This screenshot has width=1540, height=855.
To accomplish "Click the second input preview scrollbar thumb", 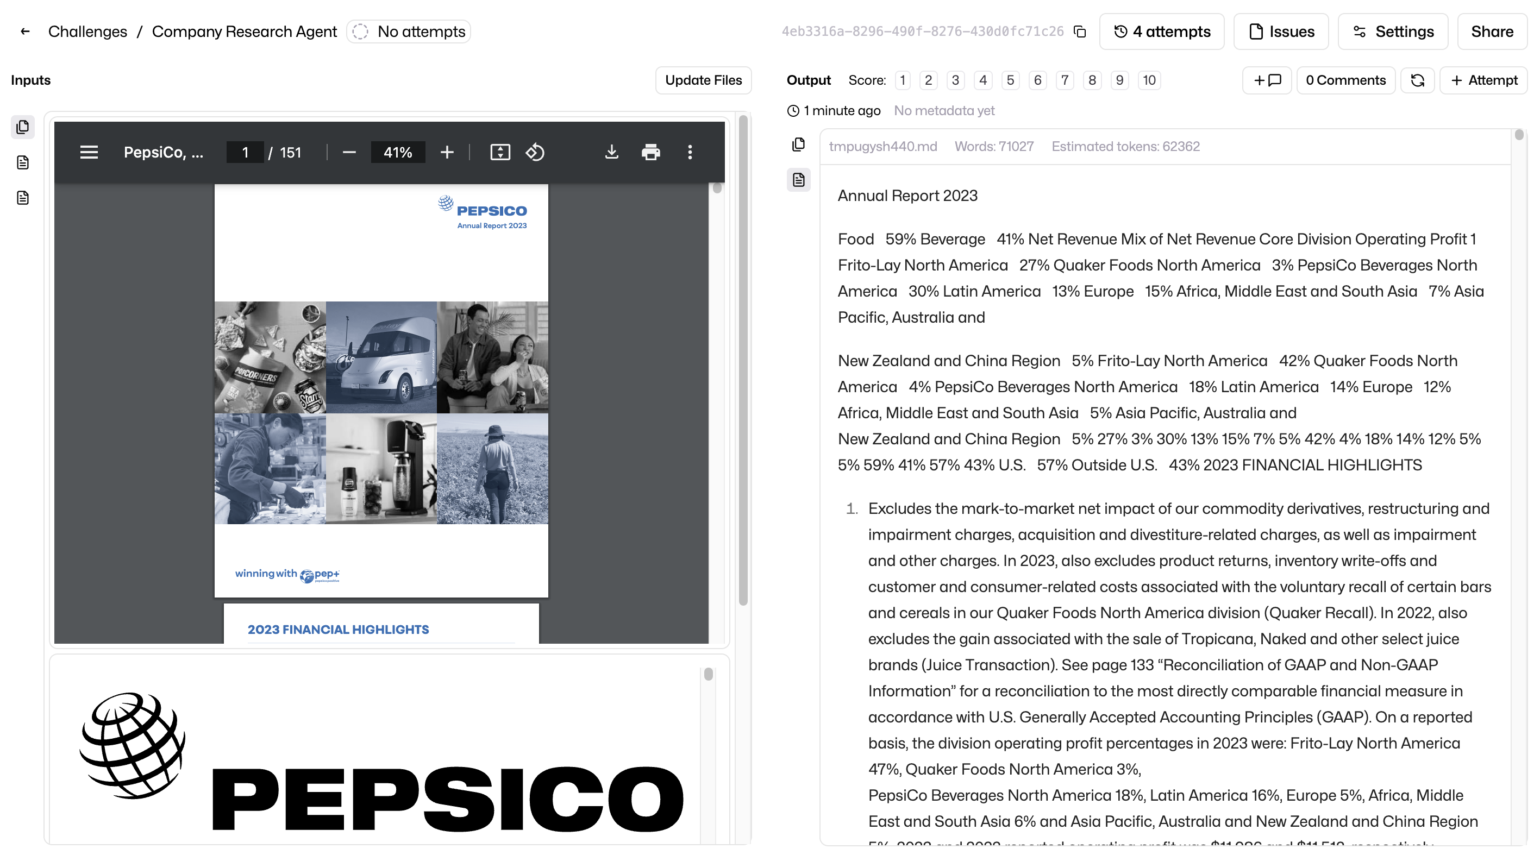I will 709,674.
